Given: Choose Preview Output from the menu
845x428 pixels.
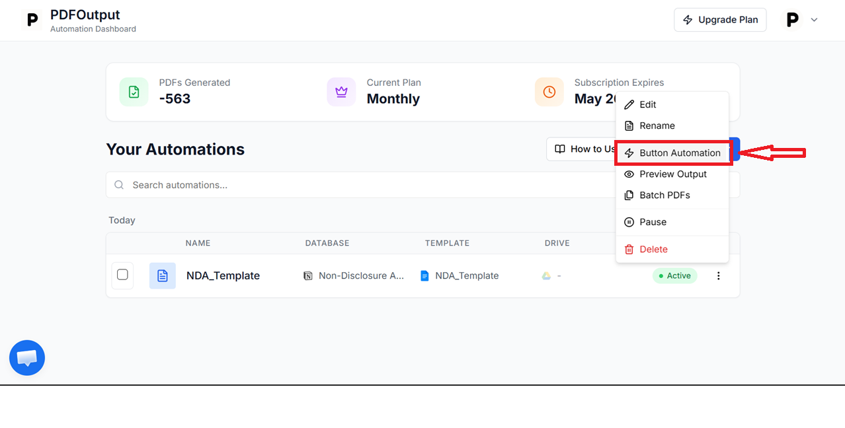Looking at the screenshot, I should click(x=672, y=174).
